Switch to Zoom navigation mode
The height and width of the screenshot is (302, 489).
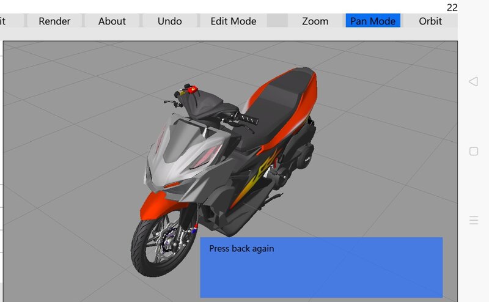tap(315, 21)
